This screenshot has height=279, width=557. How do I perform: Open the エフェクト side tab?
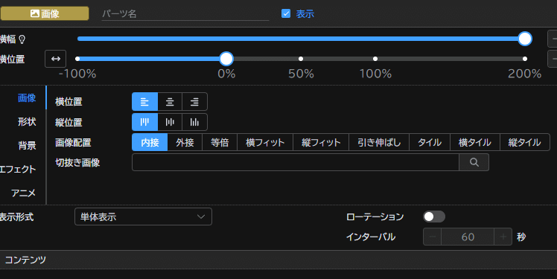coord(18,170)
